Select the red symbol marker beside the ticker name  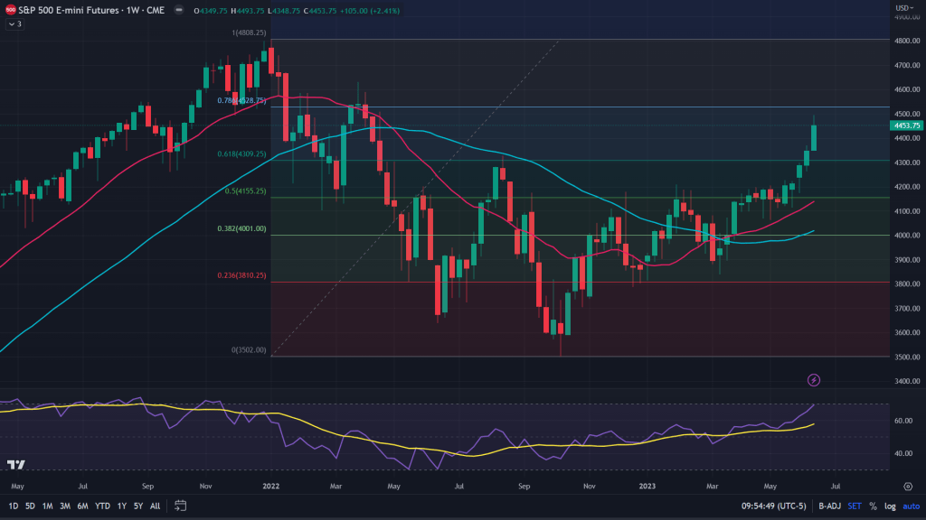12,12
